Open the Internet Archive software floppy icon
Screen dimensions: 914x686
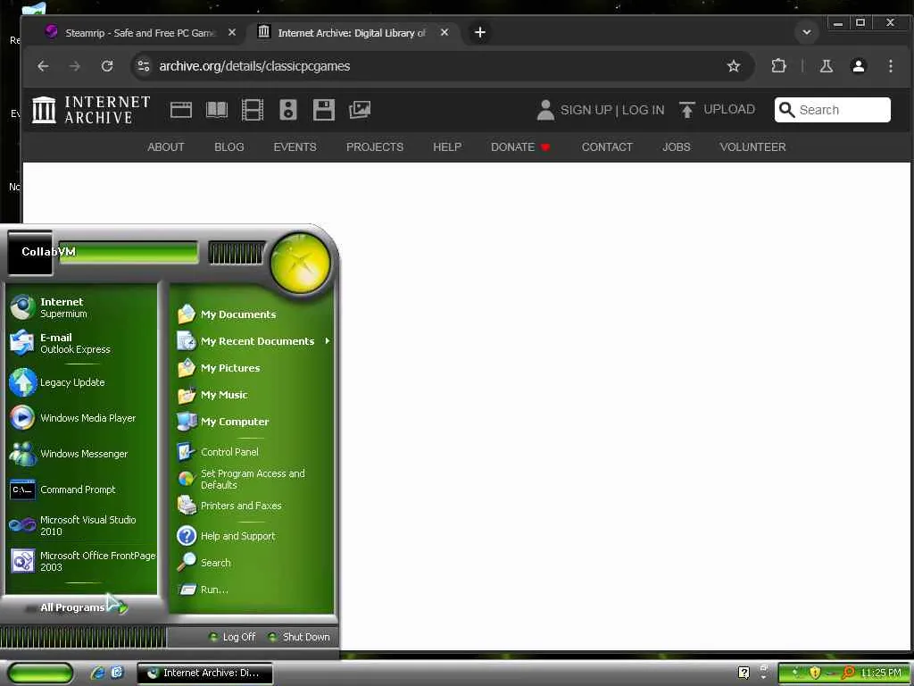click(323, 110)
